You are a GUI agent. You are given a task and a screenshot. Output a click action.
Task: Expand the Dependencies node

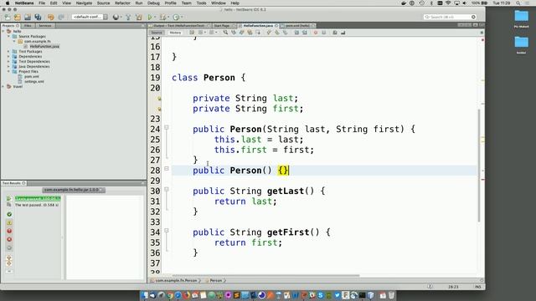point(8,56)
